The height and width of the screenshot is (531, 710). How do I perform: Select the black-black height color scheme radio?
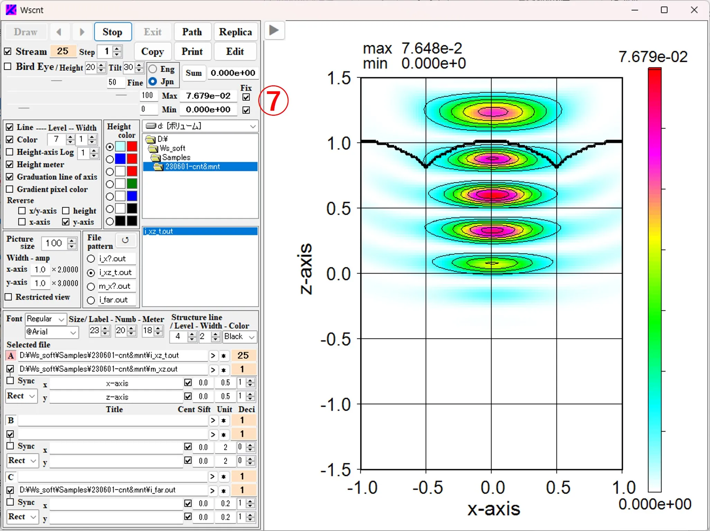pyautogui.click(x=110, y=221)
